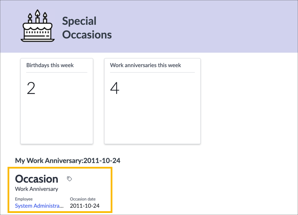Click the birthday cake icon
Screen dimensions: 298x215
pos(37,26)
